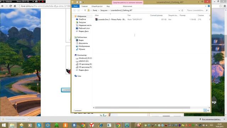
Task: Switch to the Главная ribbon tab
Action: (x=84, y=6)
